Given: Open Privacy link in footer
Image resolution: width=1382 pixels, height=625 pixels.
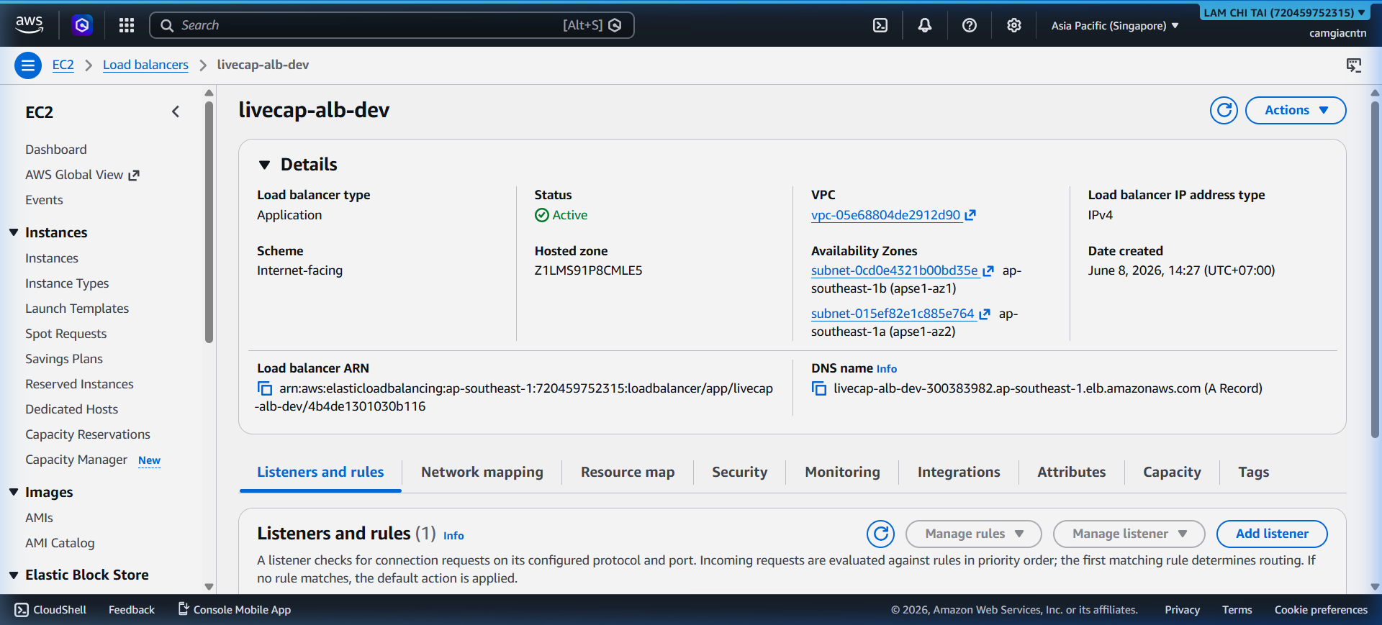Looking at the screenshot, I should 1182,610.
